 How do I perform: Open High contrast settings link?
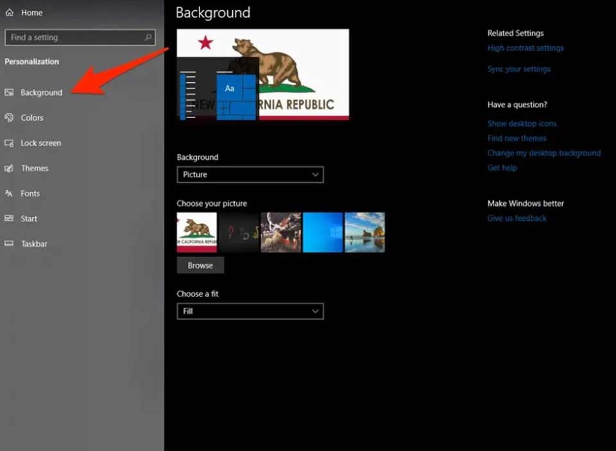(526, 48)
